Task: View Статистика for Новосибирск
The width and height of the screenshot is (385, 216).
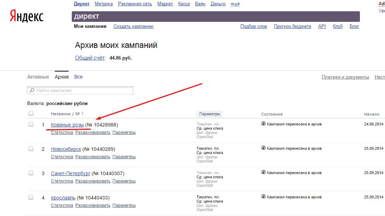Action: [x=62, y=156]
